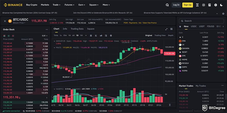Viewport: 227px width, 113px height.
Task: Open order book 0.01 precision dropdown
Action: [x=45, y=36]
